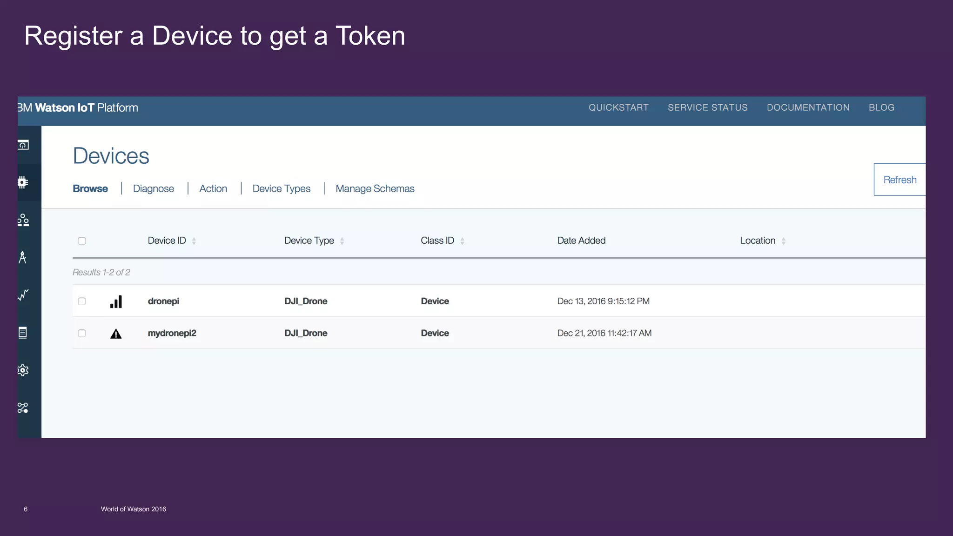Open the dashboard boards sidebar icon
The width and height of the screenshot is (953, 536).
pyautogui.click(x=23, y=145)
